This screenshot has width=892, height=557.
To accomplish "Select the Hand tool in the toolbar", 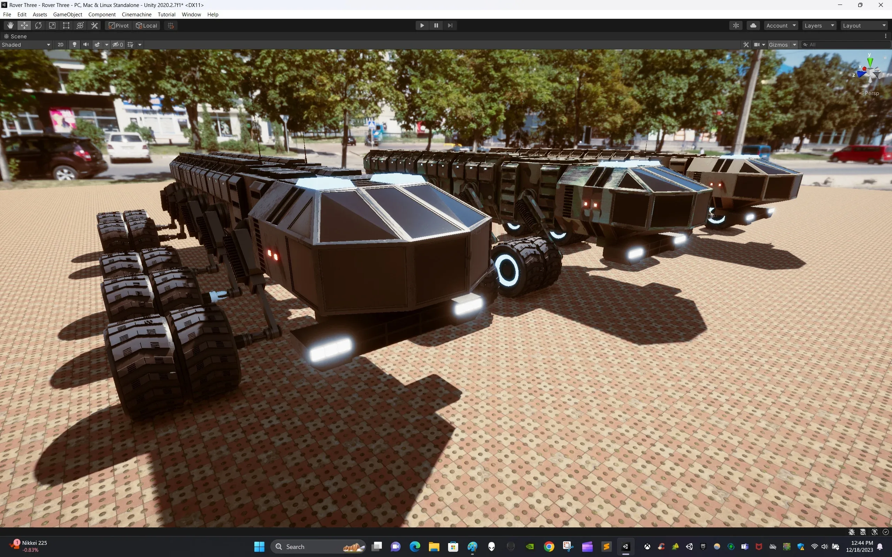I will coord(10,25).
